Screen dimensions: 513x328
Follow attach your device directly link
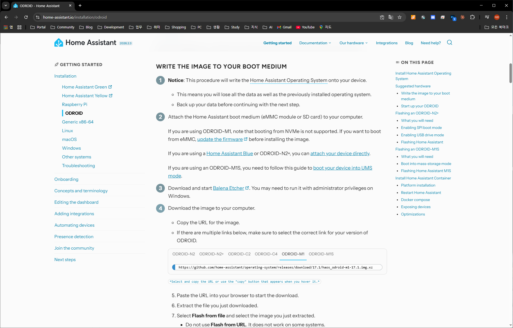[x=340, y=153]
